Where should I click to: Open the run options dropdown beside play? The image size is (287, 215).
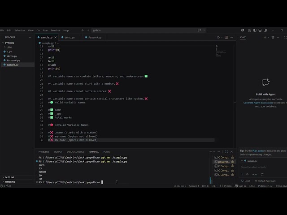[222, 37]
